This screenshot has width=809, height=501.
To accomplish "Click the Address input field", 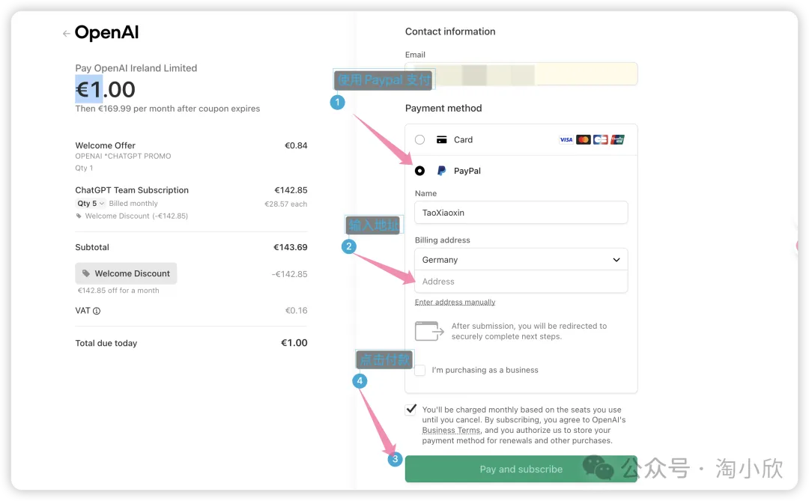I will [x=521, y=282].
